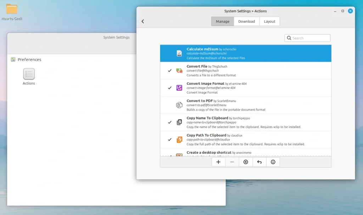Click the back chevron in Actions settings
The width and height of the screenshot is (363, 215).
143,21
